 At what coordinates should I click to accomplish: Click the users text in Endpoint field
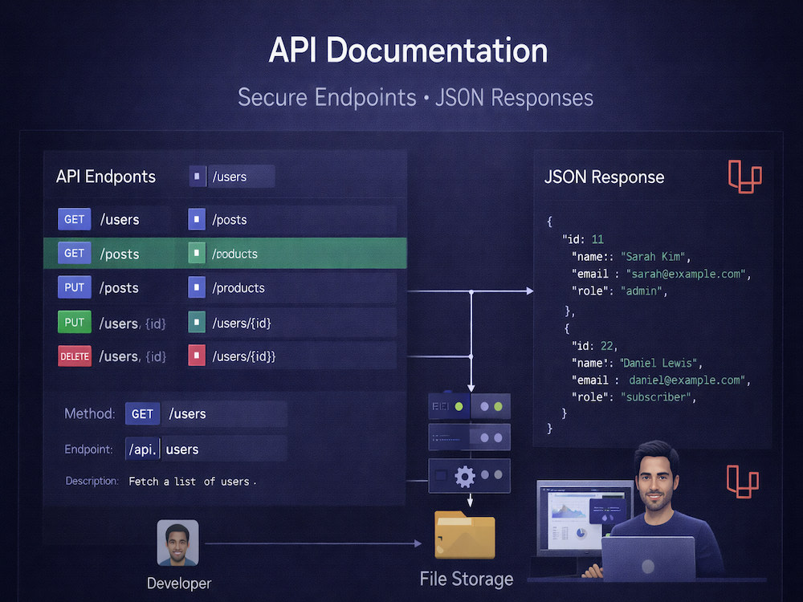tap(182, 449)
